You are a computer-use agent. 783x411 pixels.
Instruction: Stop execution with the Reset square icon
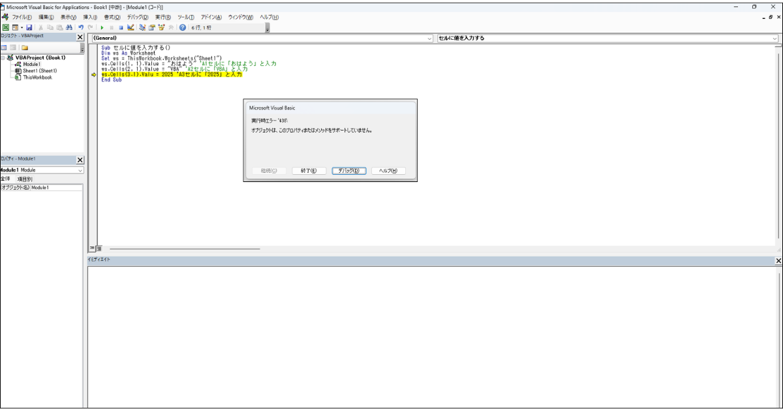[121, 27]
